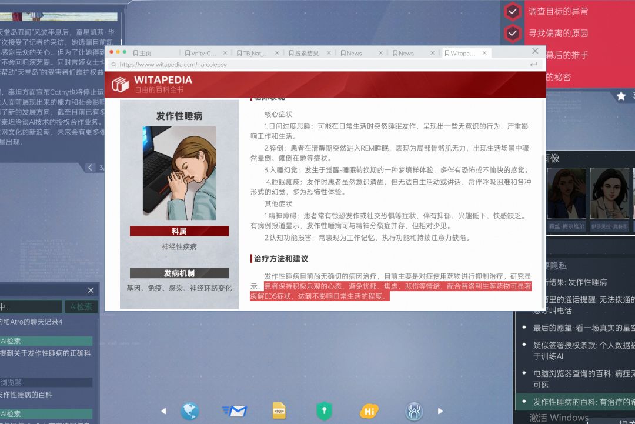Open the spider crawler app icon
The width and height of the screenshot is (635, 424).
coord(414,410)
